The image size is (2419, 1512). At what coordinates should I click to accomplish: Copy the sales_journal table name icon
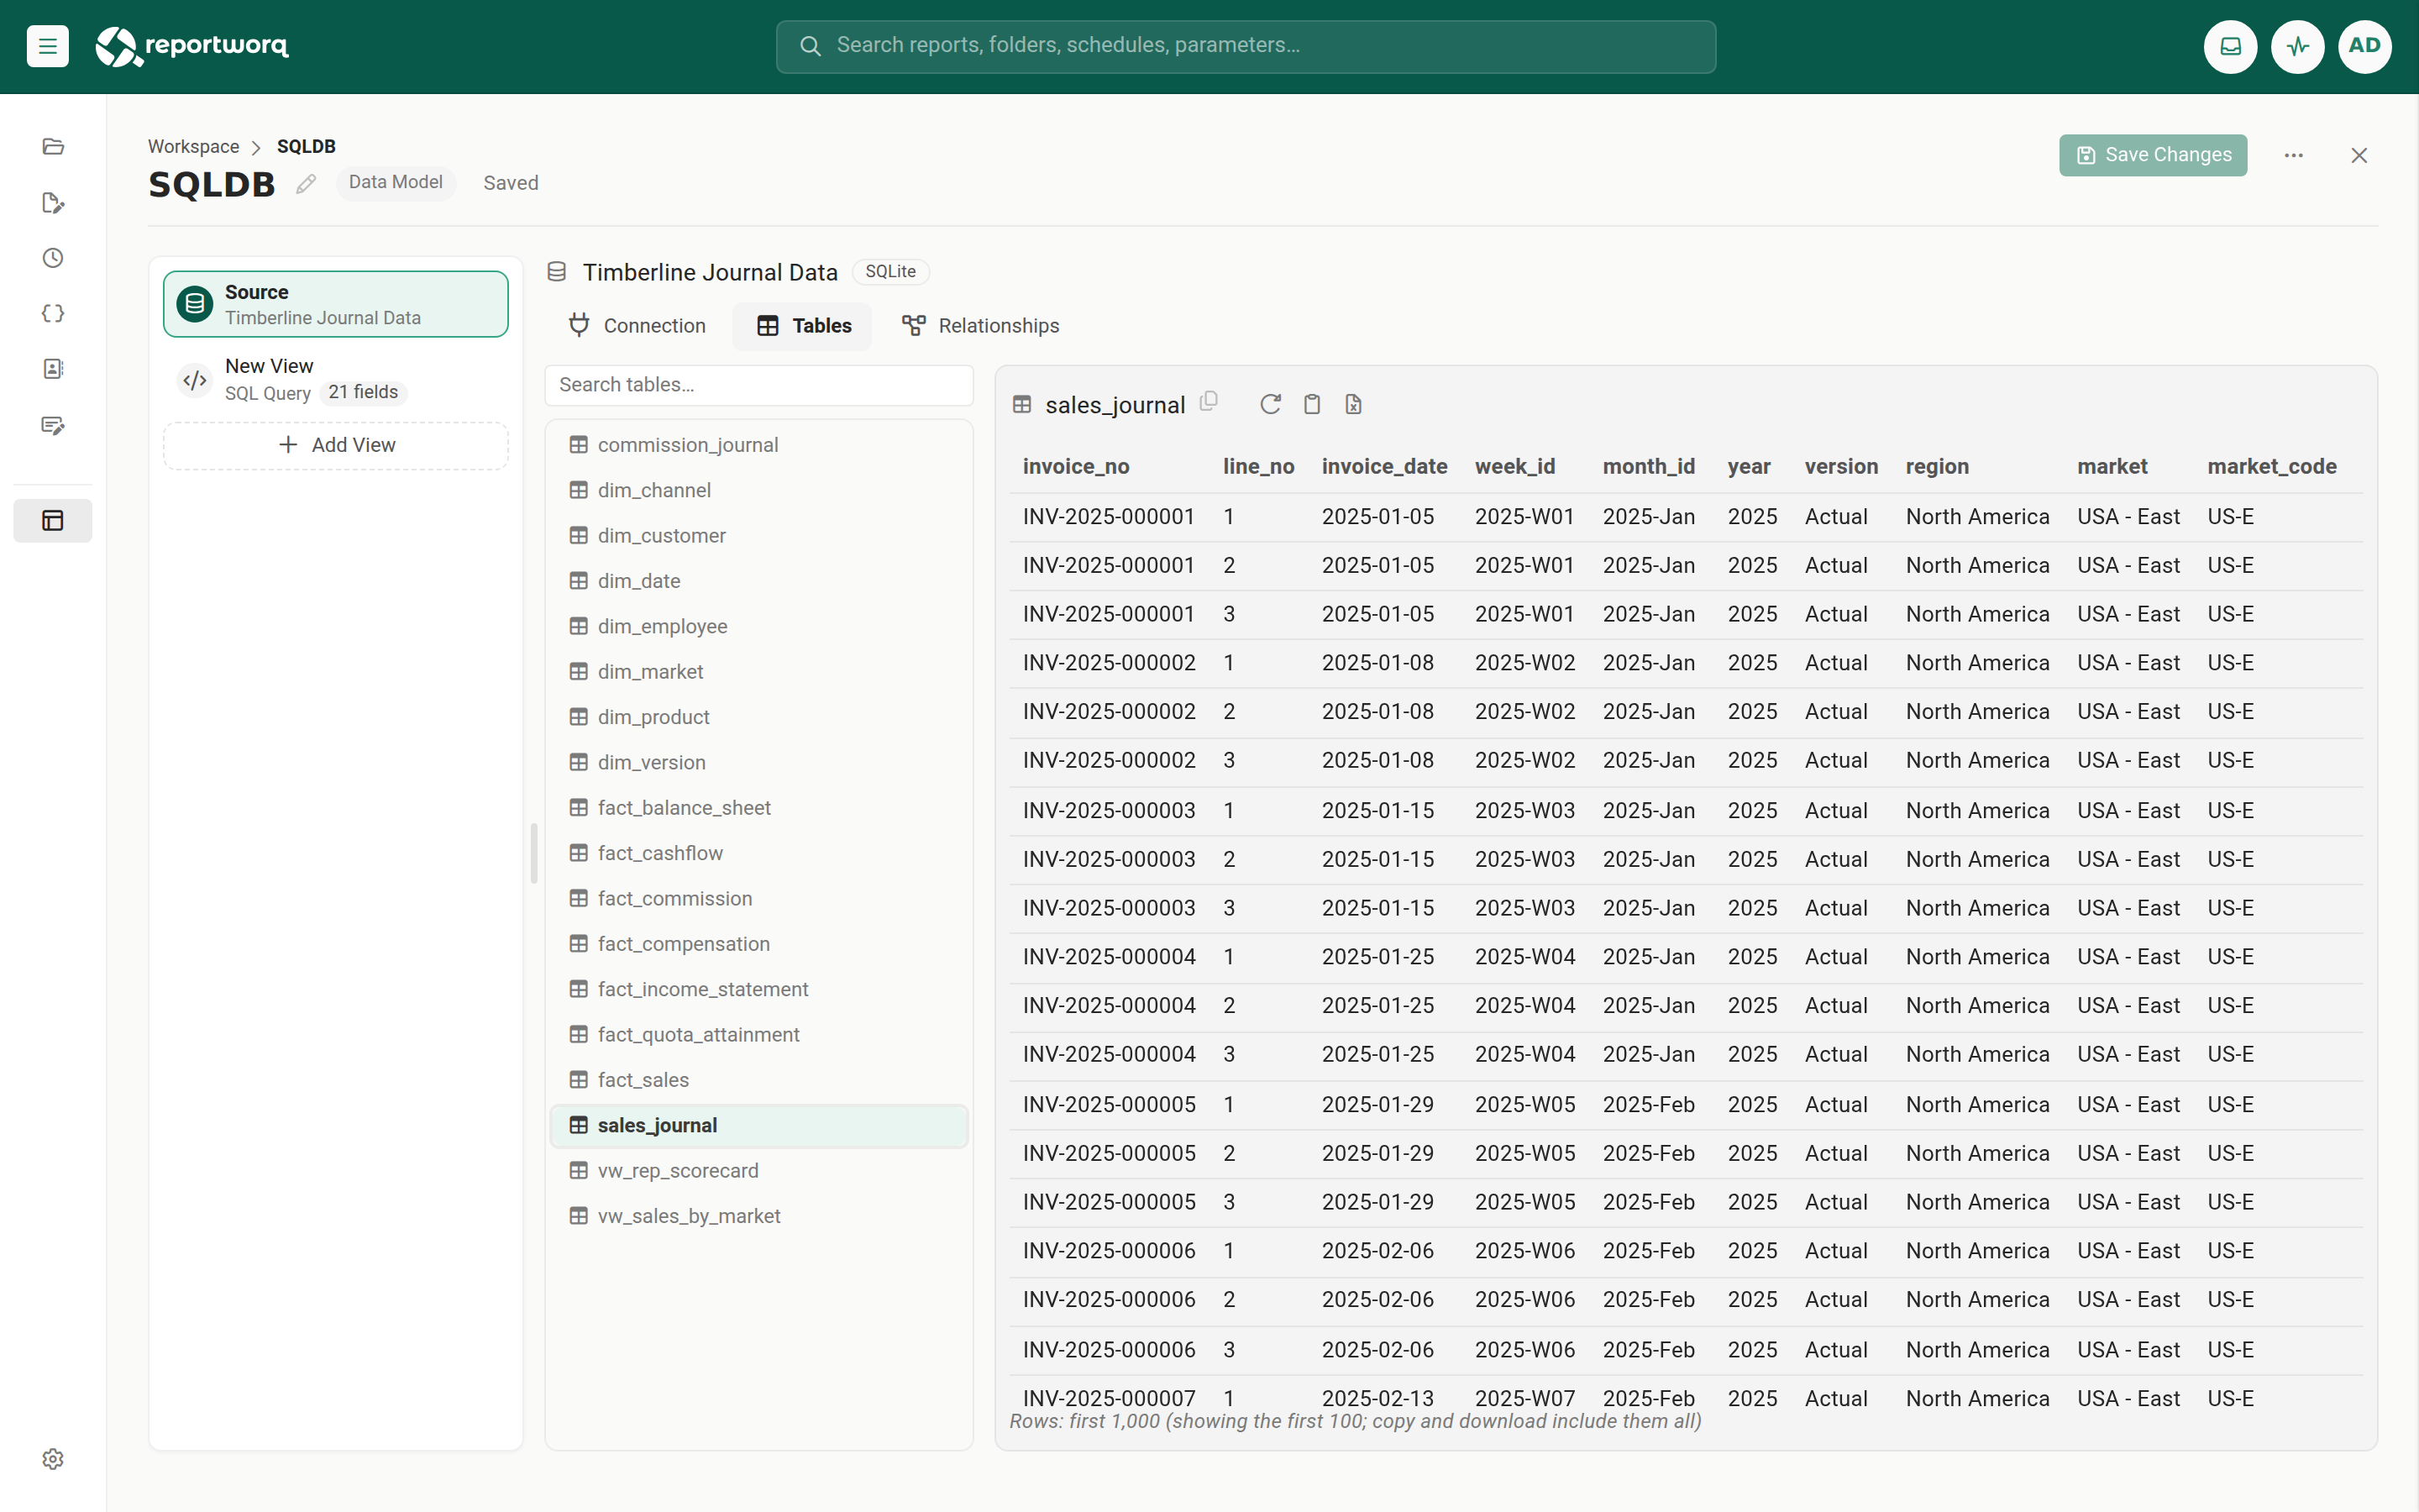coord(1209,401)
